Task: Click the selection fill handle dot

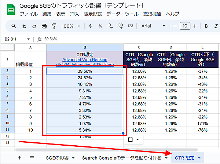Action: (123, 133)
